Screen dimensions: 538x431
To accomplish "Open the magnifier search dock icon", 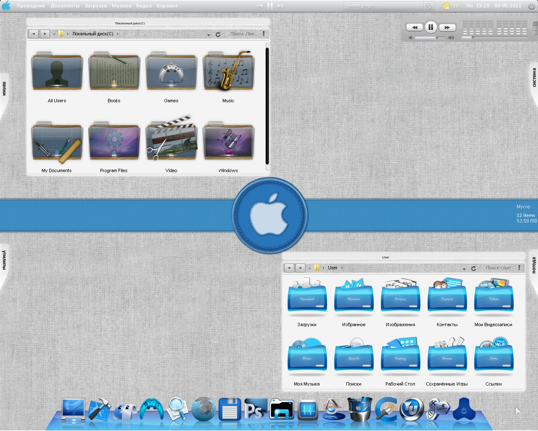I will coord(177,410).
